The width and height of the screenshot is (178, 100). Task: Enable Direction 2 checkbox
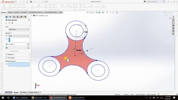[6, 54]
